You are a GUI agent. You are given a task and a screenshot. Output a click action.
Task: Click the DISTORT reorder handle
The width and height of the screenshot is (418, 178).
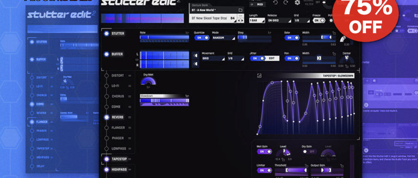click(130, 76)
